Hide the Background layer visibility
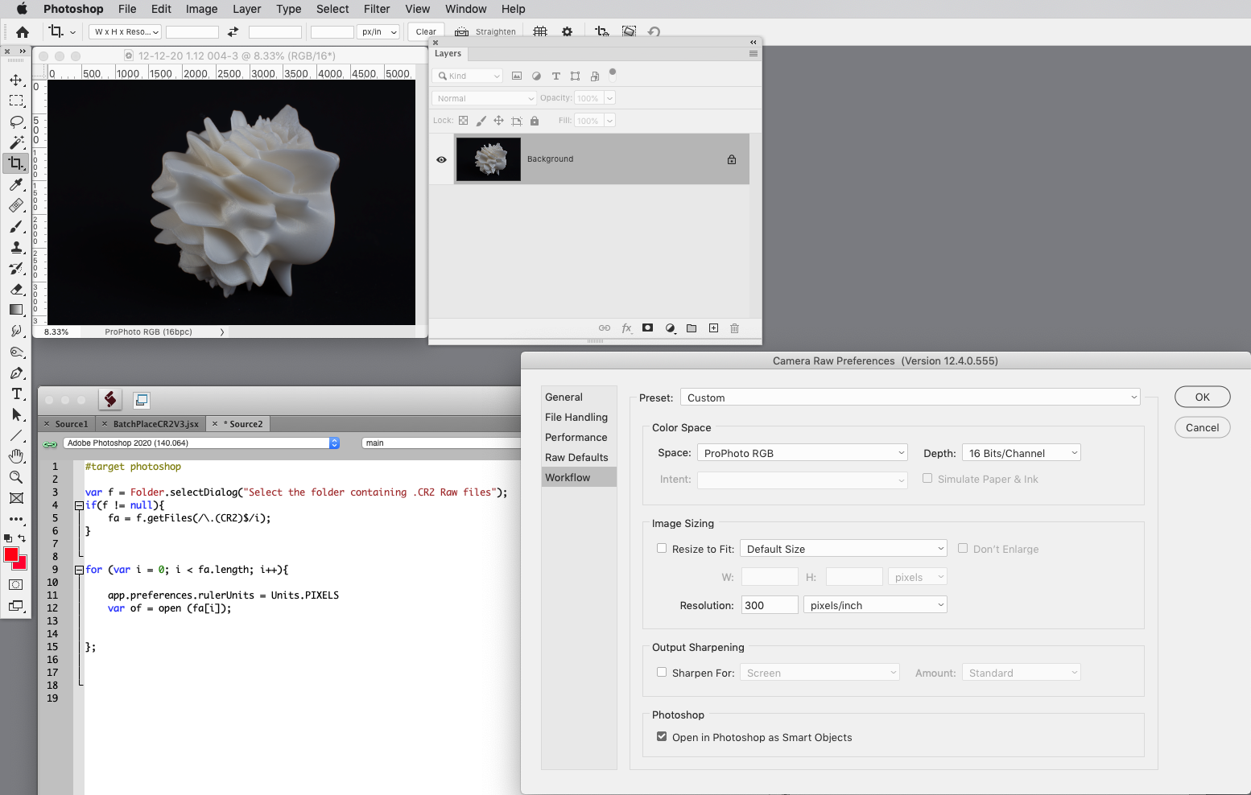Screen dimensions: 1251x795 tap(441, 159)
